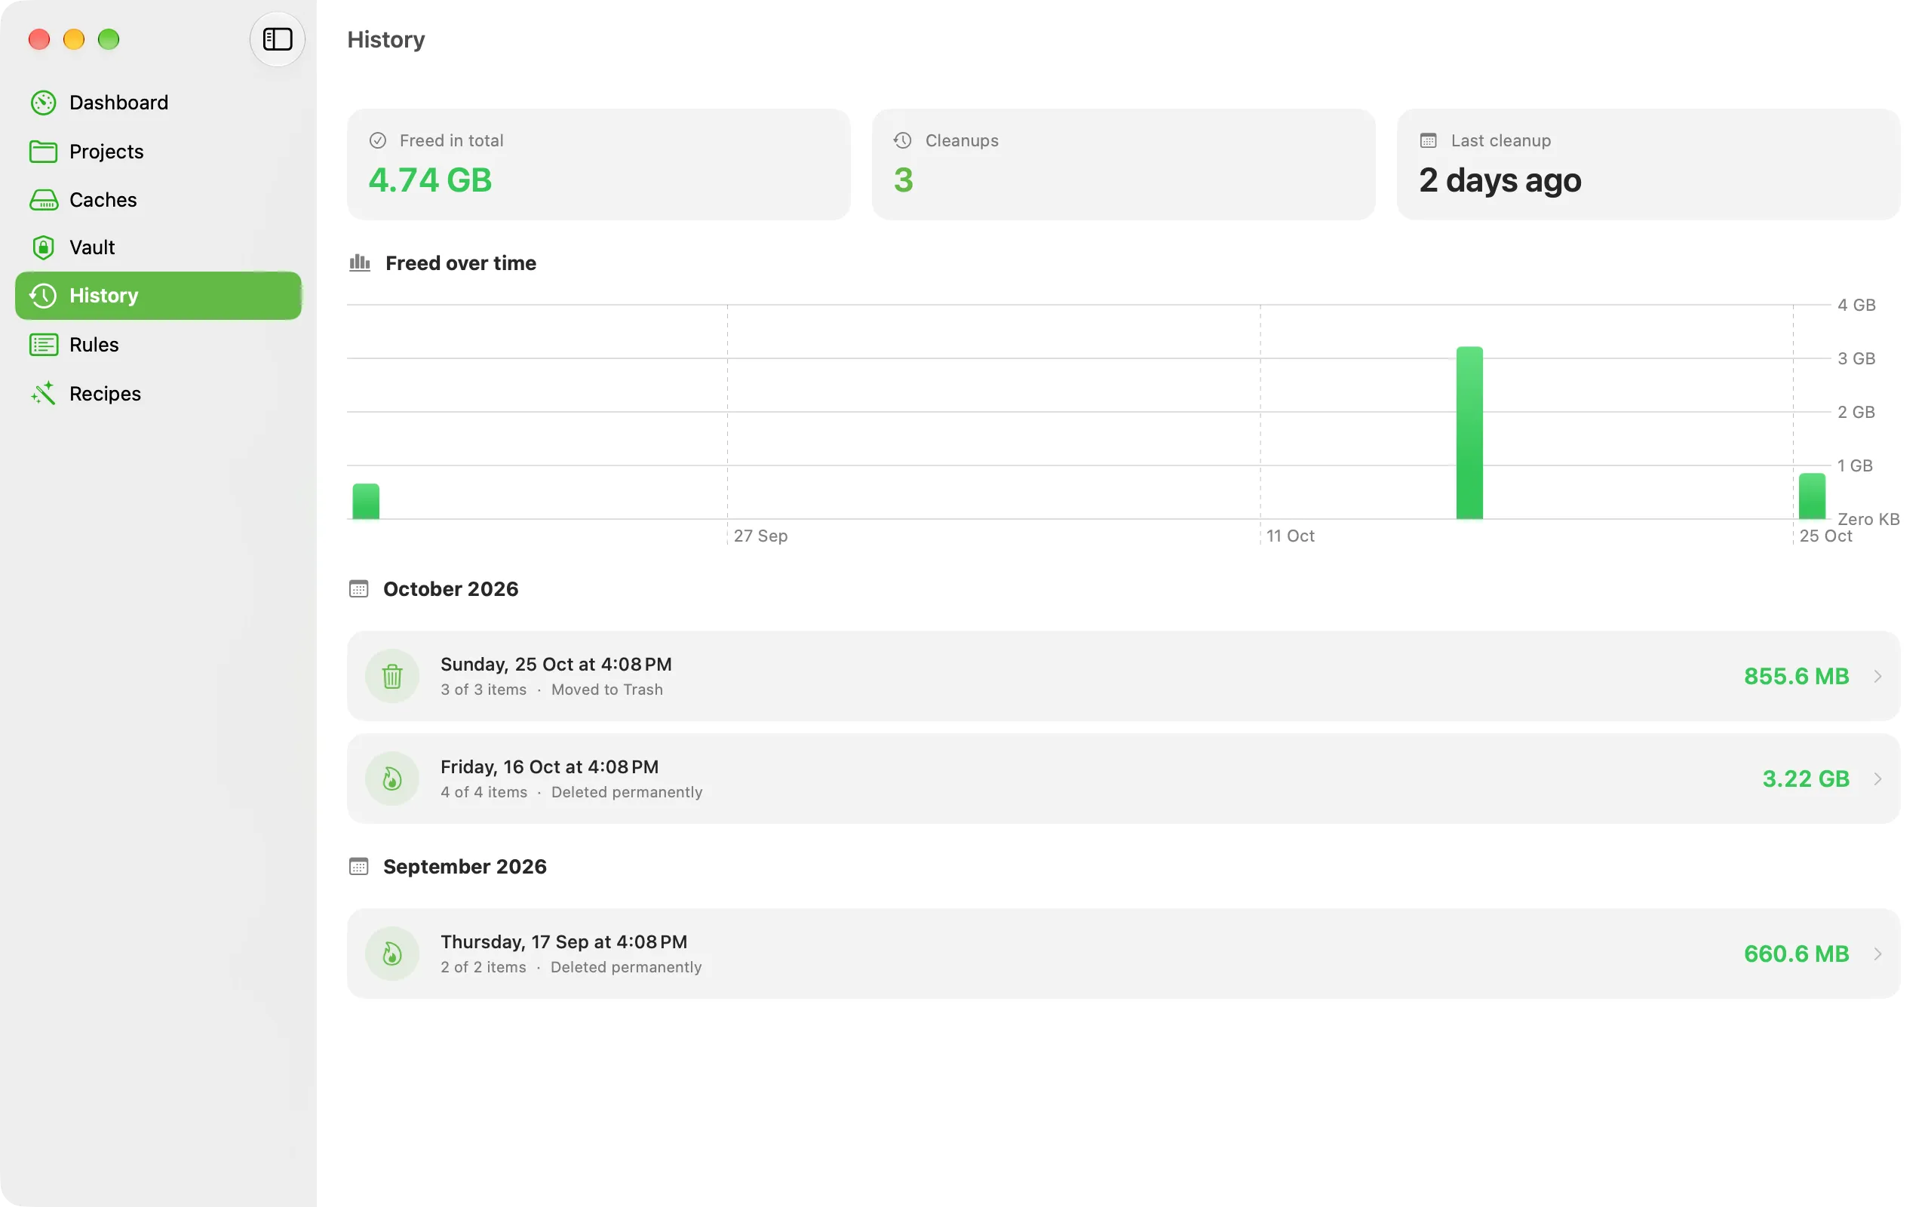Click the 3.22 GB freed value
Screen dimensions: 1931x1207
(1805, 779)
